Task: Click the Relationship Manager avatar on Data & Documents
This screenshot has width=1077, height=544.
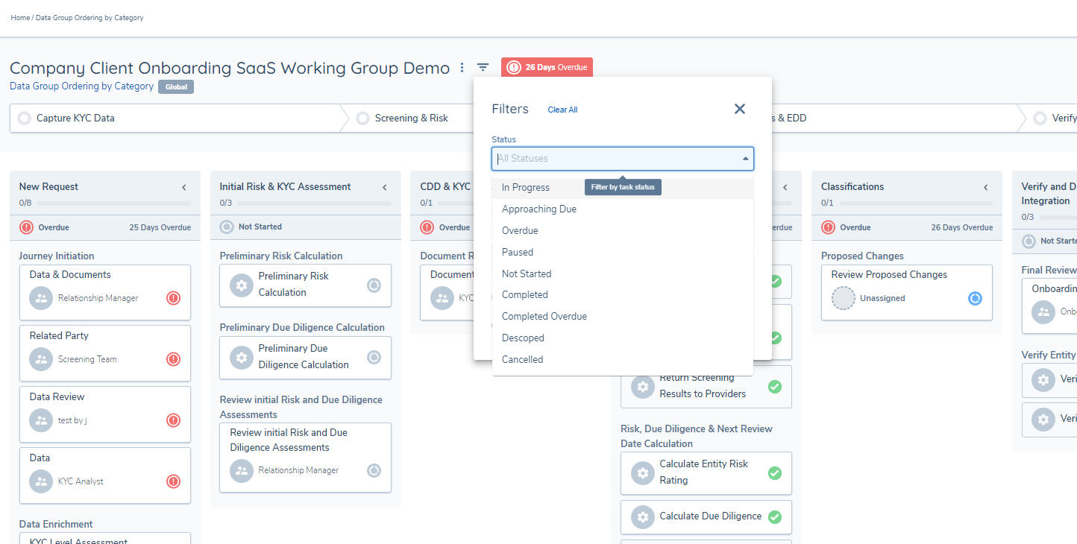Action: tap(41, 298)
